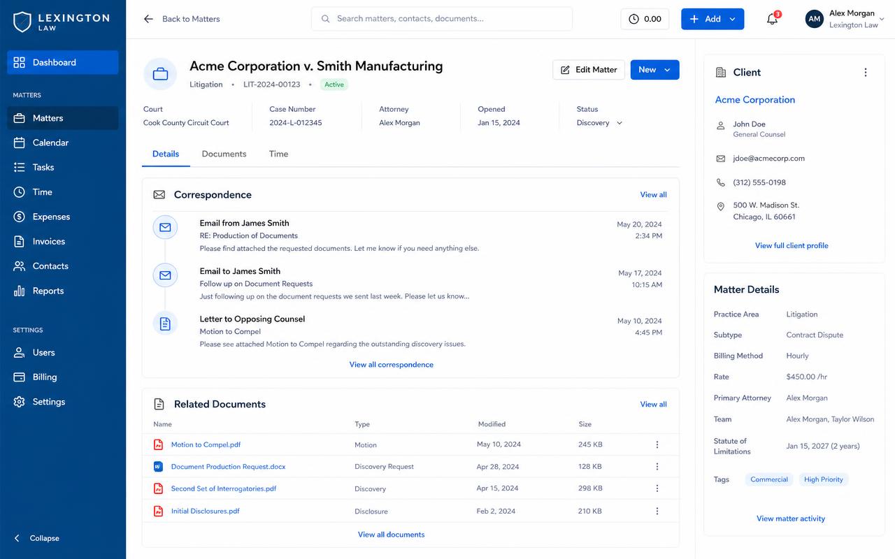
Task: Open the Client card three-dot menu
Action: 866,73
